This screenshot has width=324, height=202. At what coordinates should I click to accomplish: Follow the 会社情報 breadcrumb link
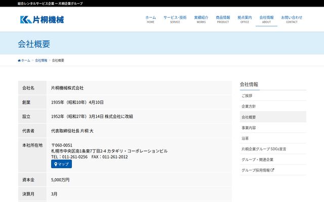41,61
